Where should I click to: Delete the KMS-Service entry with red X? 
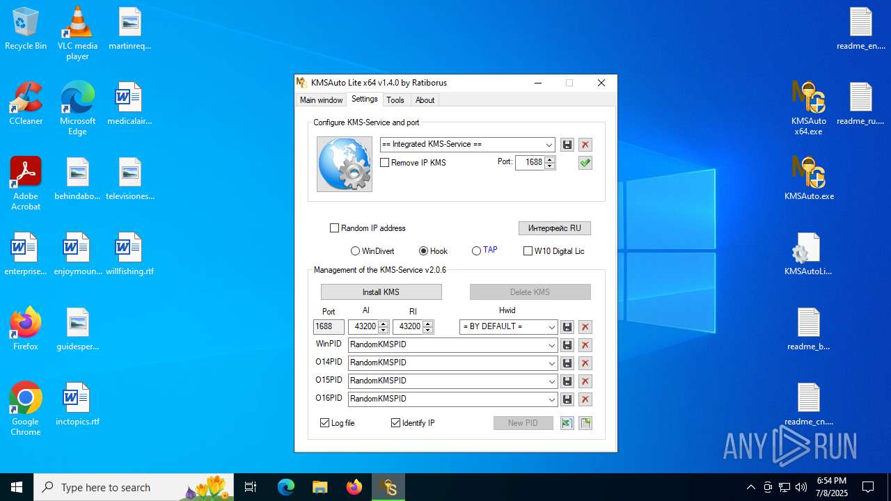585,145
